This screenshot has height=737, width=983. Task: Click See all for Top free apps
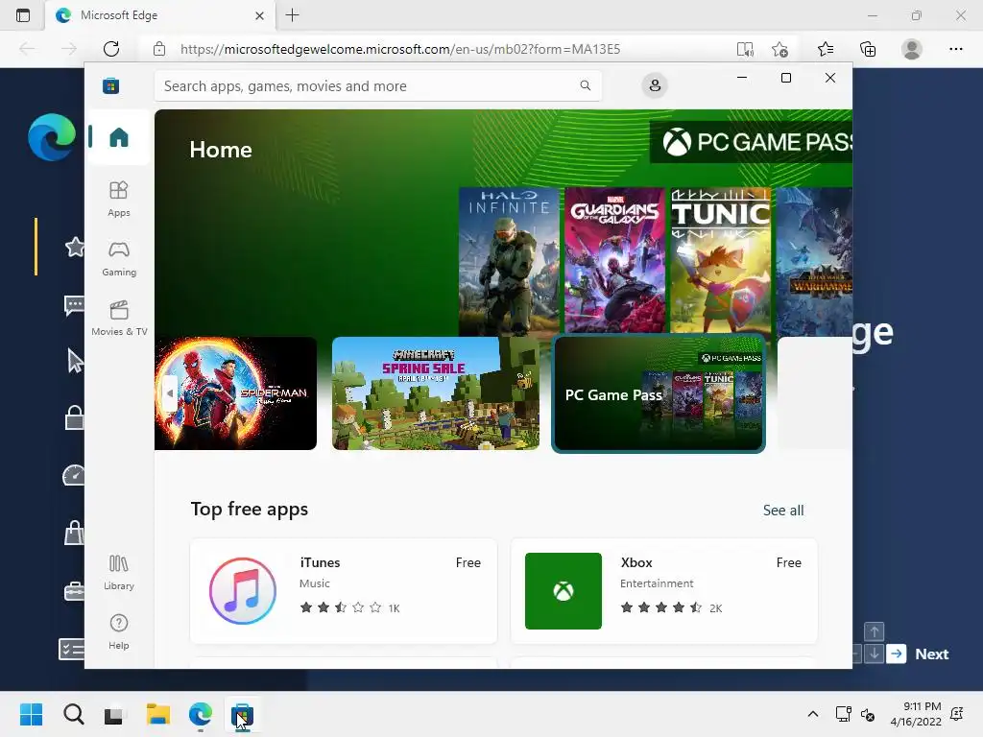click(783, 511)
